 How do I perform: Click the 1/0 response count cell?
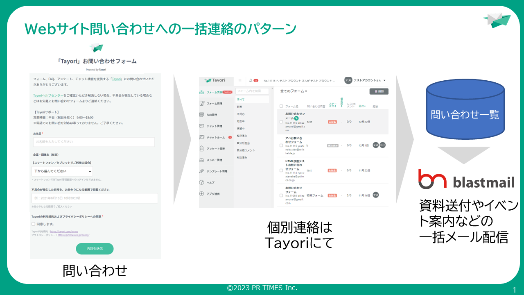[x=349, y=195]
